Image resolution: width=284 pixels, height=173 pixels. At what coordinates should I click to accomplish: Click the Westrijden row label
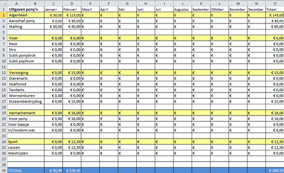[18, 153]
